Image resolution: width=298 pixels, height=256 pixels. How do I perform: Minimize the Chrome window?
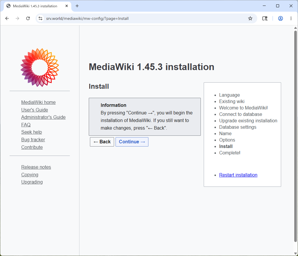(264, 6)
